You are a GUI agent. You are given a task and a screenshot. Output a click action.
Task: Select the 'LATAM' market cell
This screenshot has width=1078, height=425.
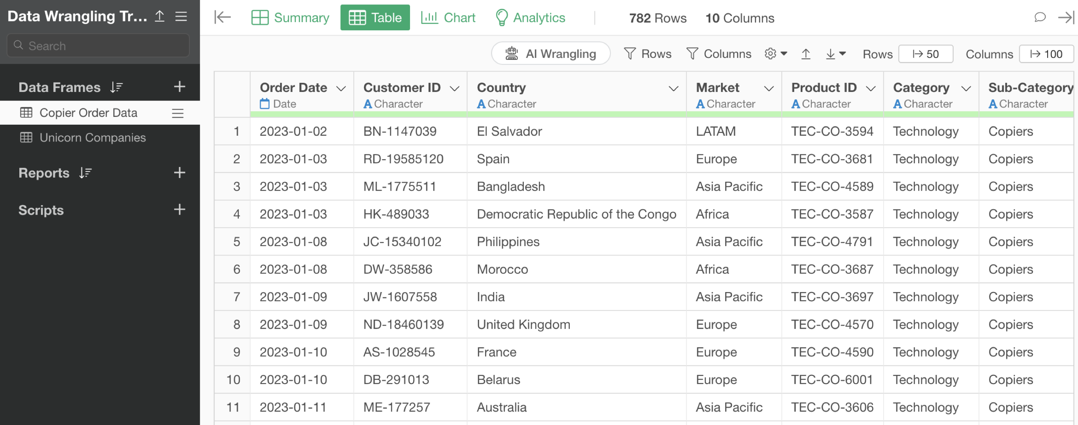coord(734,131)
